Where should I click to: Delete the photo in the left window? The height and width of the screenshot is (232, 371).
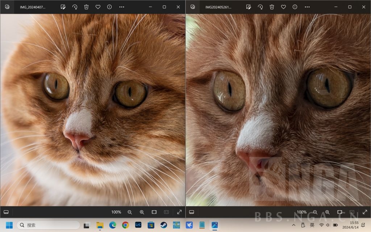[86, 7]
